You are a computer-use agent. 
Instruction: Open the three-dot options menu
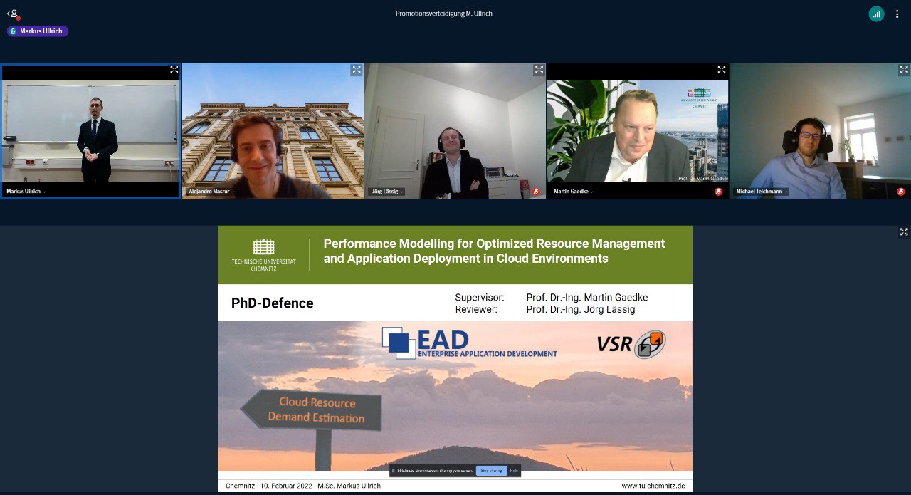pos(897,14)
